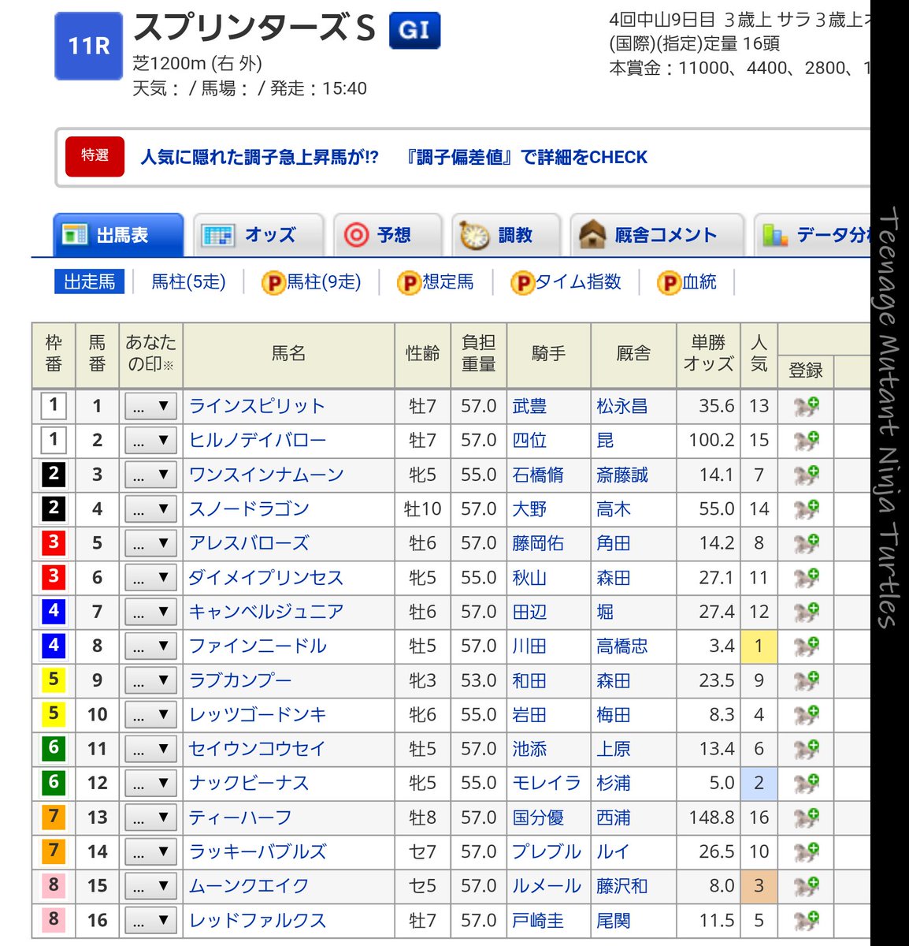The height and width of the screenshot is (946, 909).
Task: Select the 出走馬 sub-tab
Action: pos(90,282)
